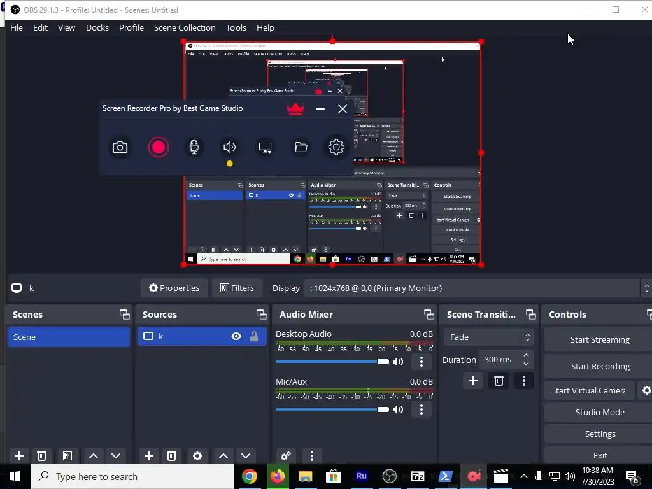Click the 300 ms duration field

499,360
